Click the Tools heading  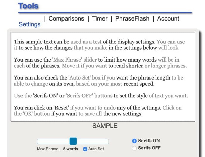click(28, 6)
